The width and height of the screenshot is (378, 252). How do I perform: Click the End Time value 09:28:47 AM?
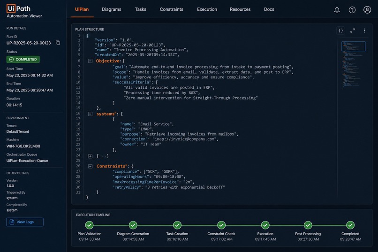[x=30, y=90]
